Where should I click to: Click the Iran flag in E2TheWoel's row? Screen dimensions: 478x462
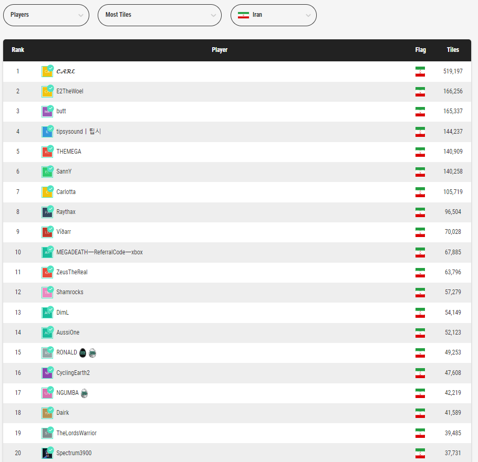click(x=420, y=92)
